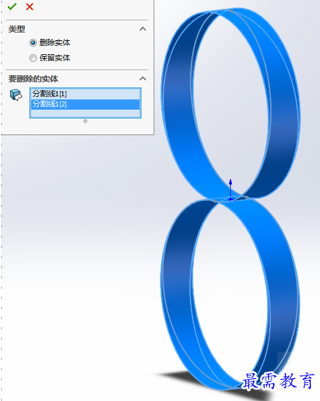
Task: Click the blue origin arrow triad
Action: coord(231,191)
